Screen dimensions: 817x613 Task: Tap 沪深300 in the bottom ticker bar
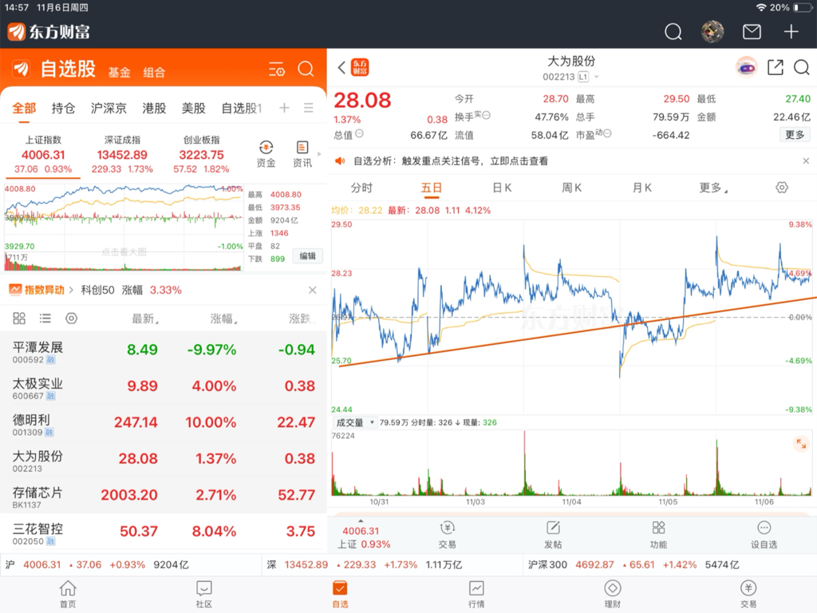(633, 564)
